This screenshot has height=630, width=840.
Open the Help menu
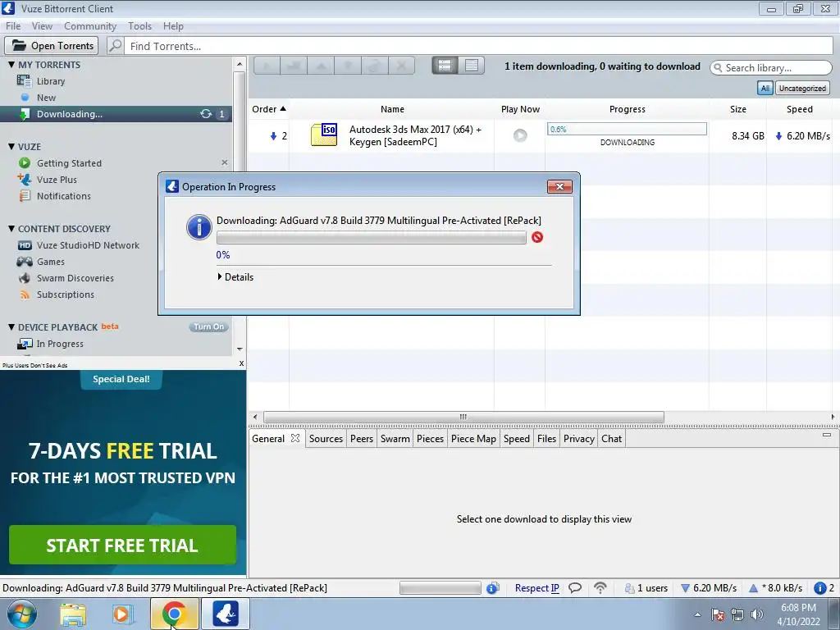pos(173,25)
